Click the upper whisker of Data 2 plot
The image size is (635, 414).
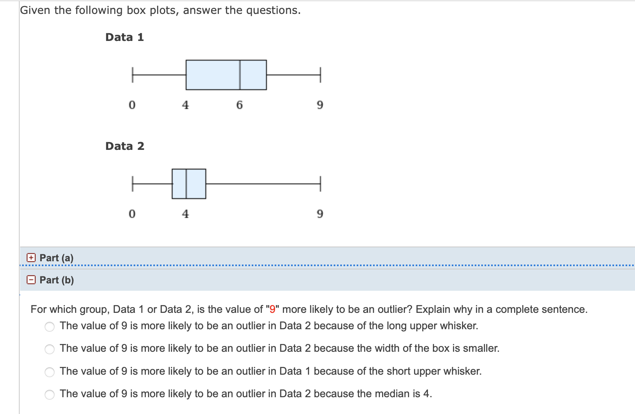point(262,183)
